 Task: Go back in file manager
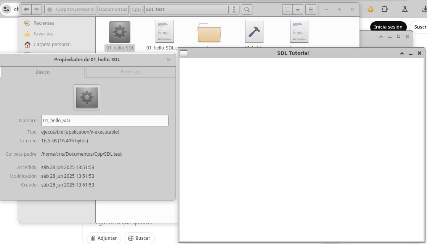26,10
